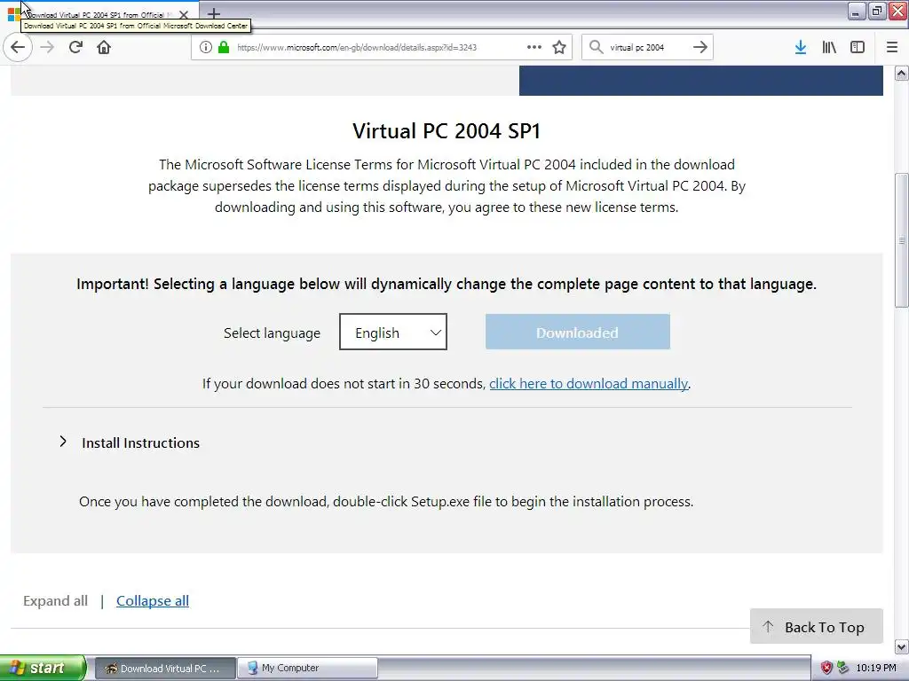Open page actions three-dots menu
Image resolution: width=909 pixels, height=681 pixels.
[534, 47]
